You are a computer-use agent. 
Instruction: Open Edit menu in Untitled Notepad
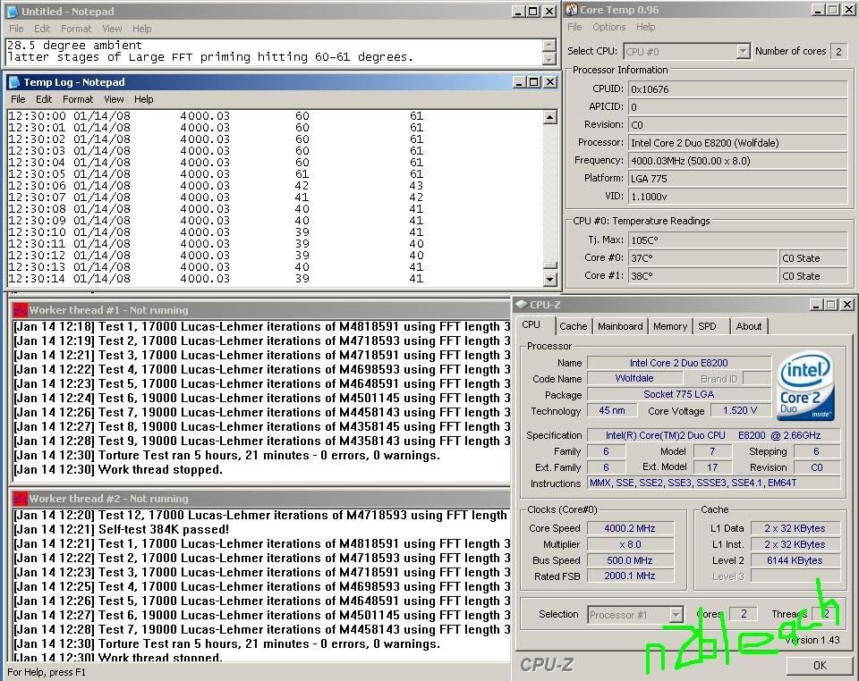coord(42,29)
